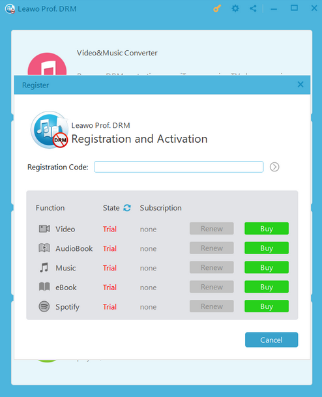
Task: Cancel the registration dialog
Action: pyautogui.click(x=271, y=340)
